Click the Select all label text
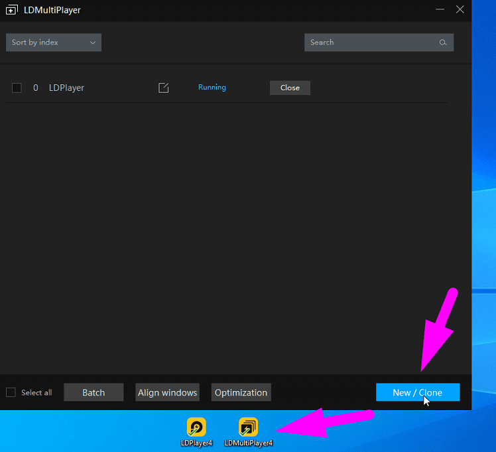The width and height of the screenshot is (496, 452). 36,392
